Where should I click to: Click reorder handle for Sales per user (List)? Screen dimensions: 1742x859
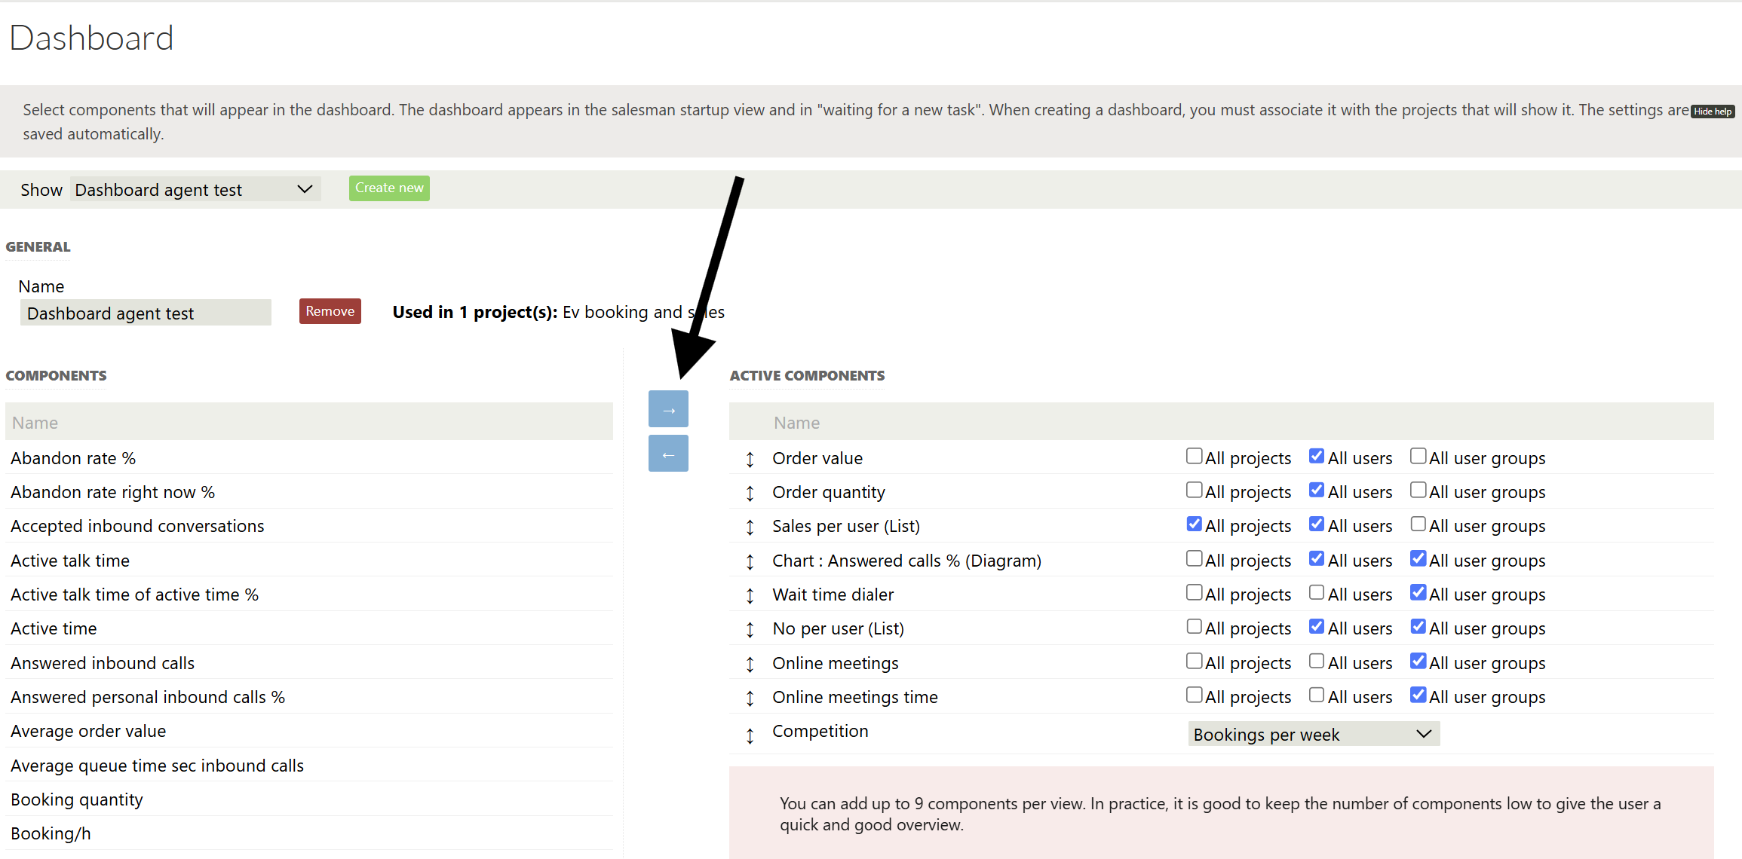(x=750, y=527)
